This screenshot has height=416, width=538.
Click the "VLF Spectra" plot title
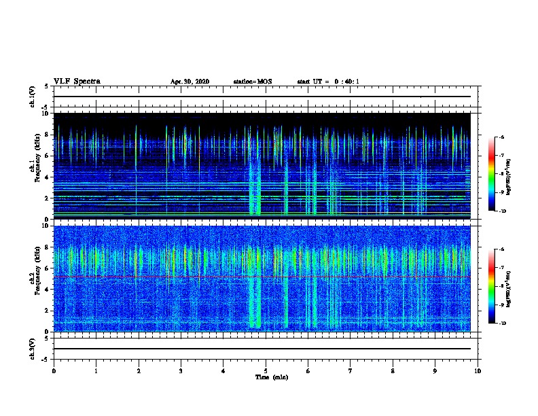[77, 82]
